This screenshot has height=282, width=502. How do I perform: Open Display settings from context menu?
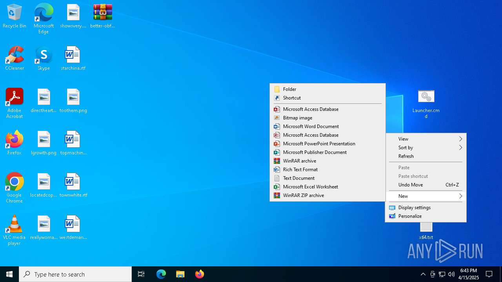[x=426, y=208]
